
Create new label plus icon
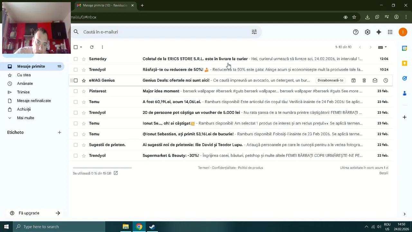pos(60,132)
